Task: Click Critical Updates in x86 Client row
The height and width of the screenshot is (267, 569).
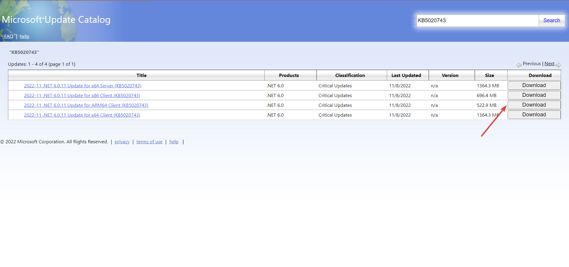Action: point(335,95)
